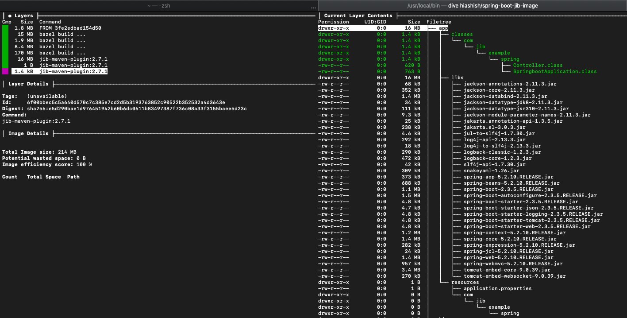627x318 pixels.
Task: Select spring-core-5.2.10.RELEASE.jar
Action: [510, 239]
